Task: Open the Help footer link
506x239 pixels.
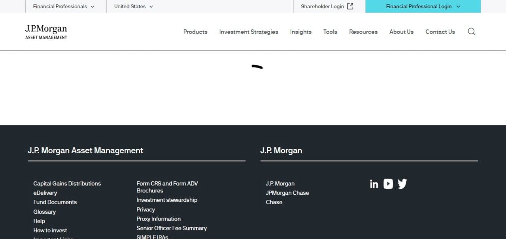Action: pos(39,221)
